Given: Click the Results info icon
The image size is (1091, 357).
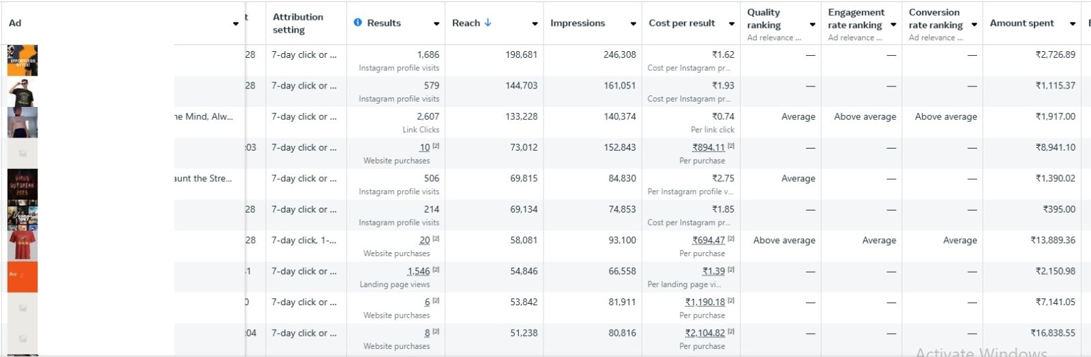Looking at the screenshot, I should 358,22.
